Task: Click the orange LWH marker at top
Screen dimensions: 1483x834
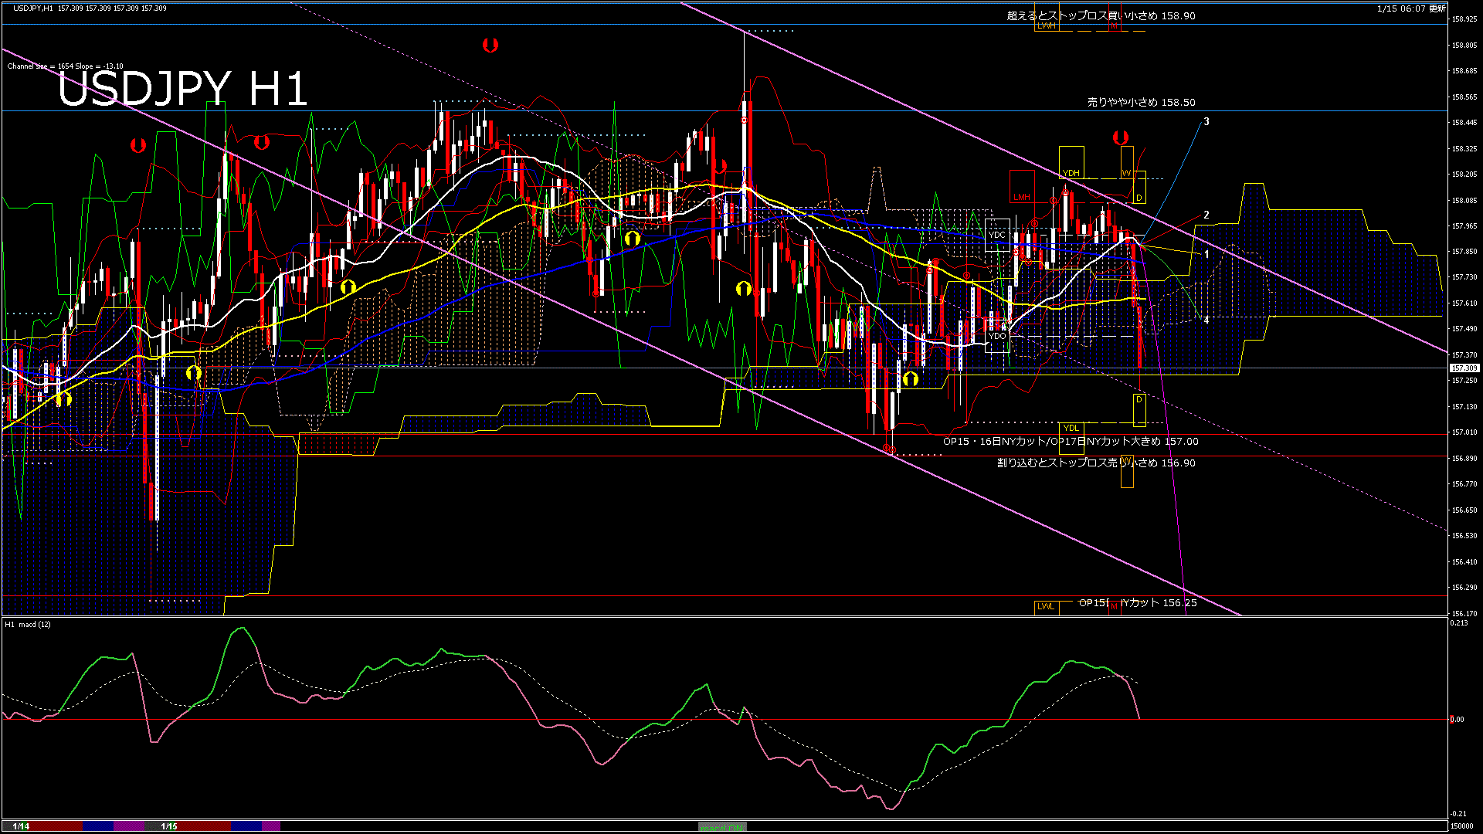Action: (x=1046, y=25)
